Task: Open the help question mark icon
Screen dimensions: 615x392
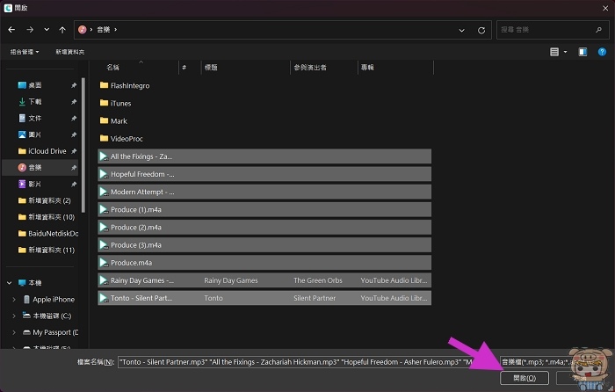Action: click(603, 52)
